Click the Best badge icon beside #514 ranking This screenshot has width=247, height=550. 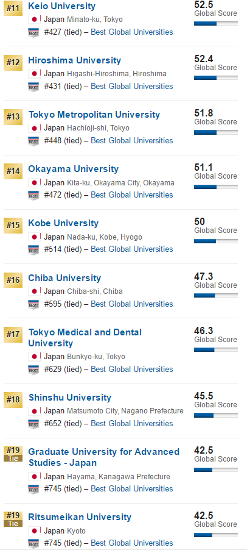(33, 249)
